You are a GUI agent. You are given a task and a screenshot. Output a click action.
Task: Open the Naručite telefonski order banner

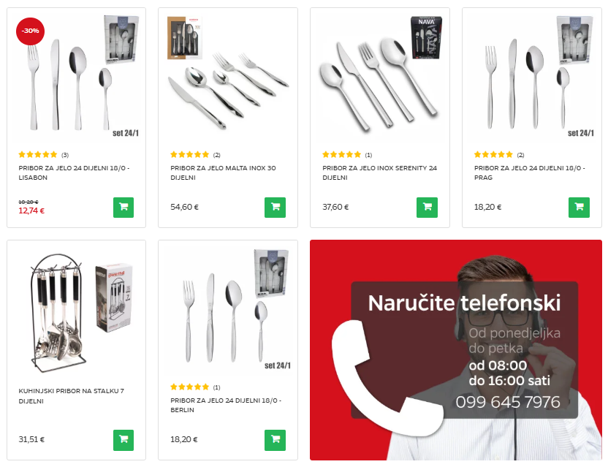(x=456, y=350)
